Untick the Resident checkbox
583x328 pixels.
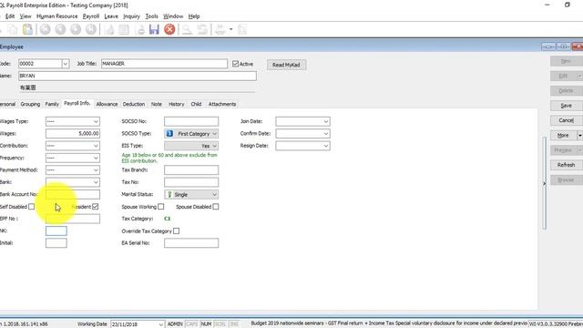pyautogui.click(x=96, y=207)
